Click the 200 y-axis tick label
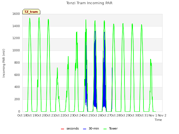The height and width of the screenshot is (134, 179). (x=17, y=99)
